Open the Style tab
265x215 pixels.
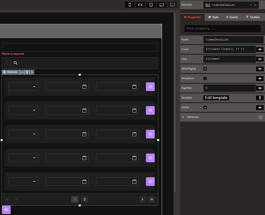pyautogui.click(x=214, y=17)
